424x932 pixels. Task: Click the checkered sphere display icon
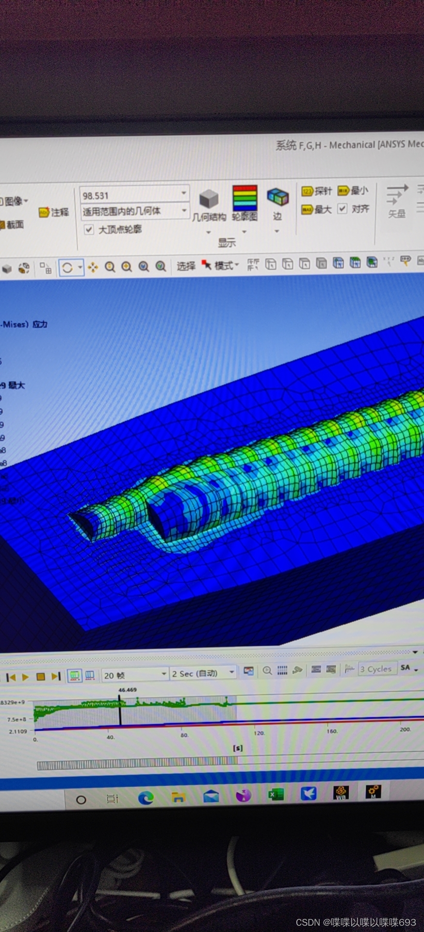click(x=24, y=268)
